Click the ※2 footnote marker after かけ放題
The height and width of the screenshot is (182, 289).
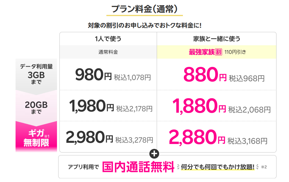[264, 167]
